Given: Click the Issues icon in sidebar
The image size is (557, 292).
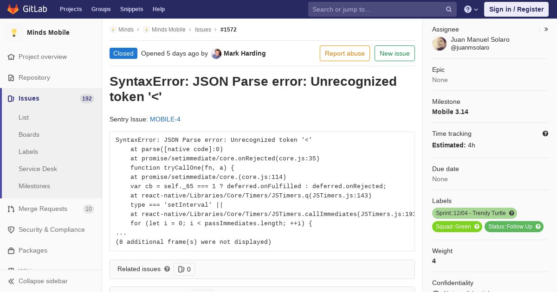Looking at the screenshot, I should [x=11, y=98].
